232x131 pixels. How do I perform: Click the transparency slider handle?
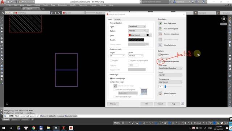[x=165, y=87]
